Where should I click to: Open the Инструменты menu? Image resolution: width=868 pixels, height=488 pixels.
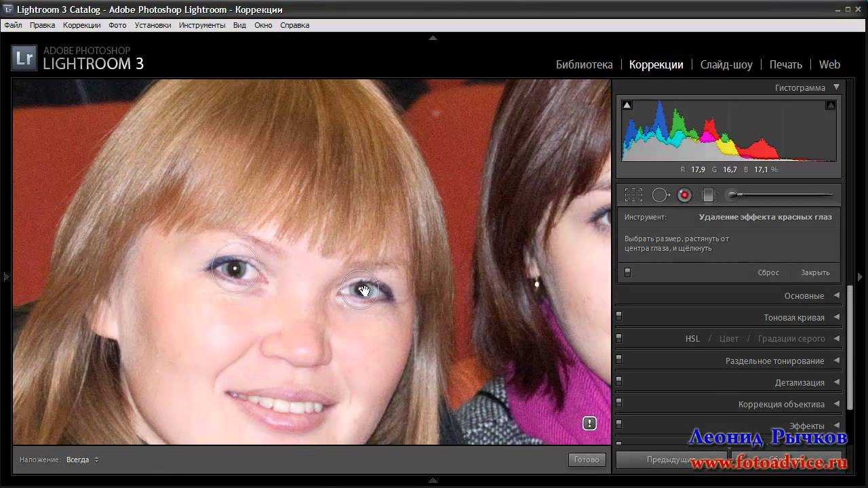tap(202, 25)
